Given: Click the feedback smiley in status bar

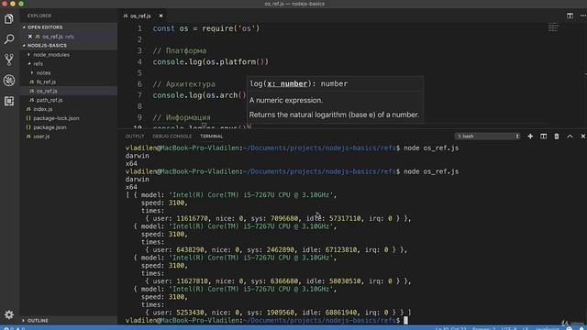Looking at the screenshot, I should click(x=570, y=328).
